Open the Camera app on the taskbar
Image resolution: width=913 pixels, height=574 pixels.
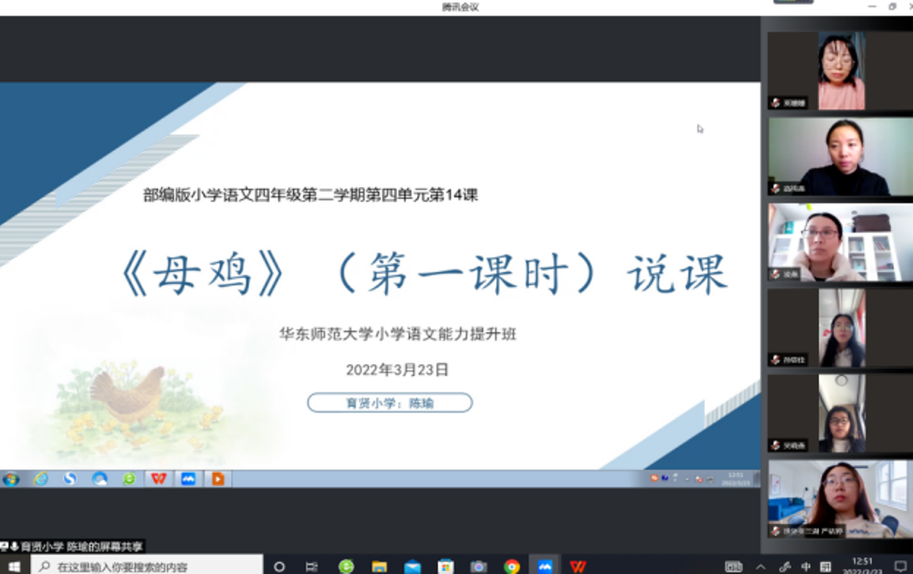pos(478,566)
